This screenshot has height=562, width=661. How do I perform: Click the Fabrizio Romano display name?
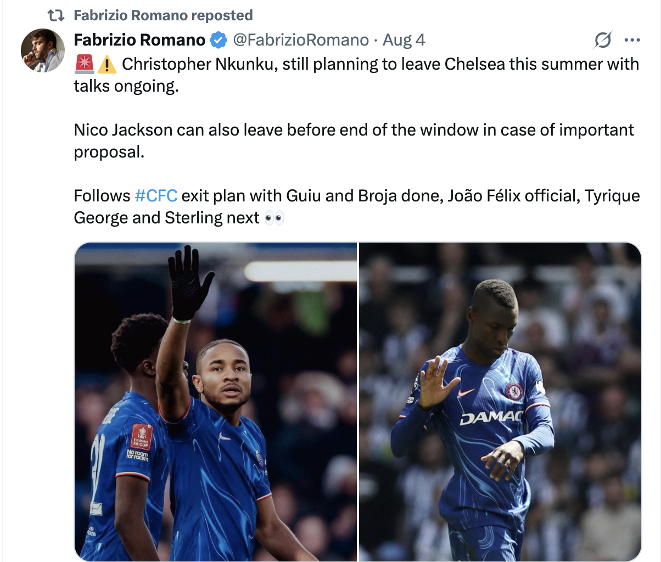pos(139,40)
